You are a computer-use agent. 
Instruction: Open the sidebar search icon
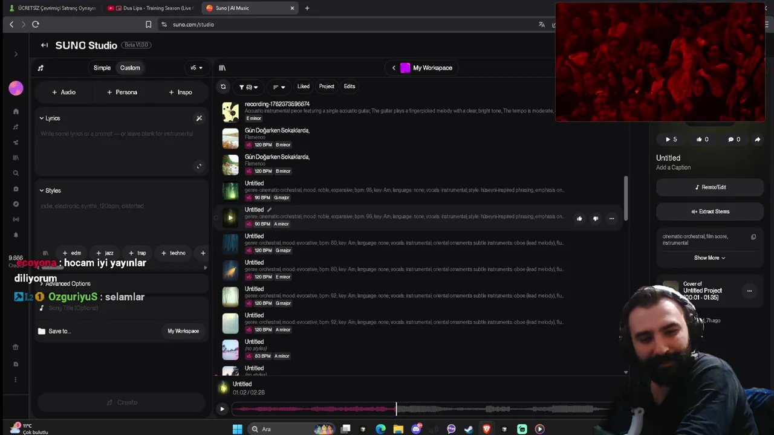(x=16, y=173)
